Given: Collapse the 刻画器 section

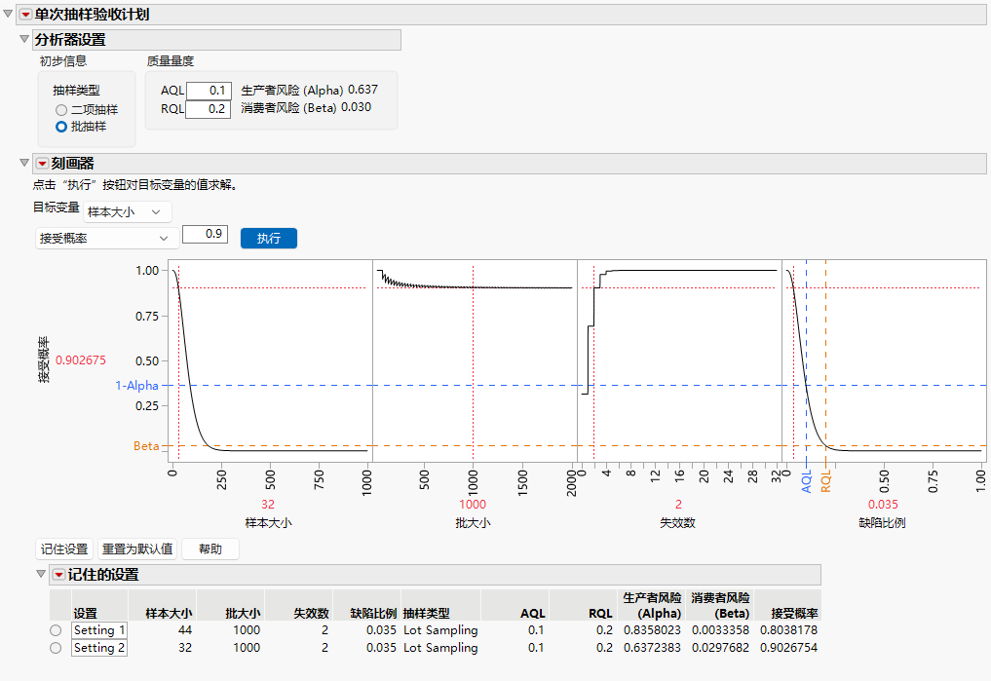Looking at the screenshot, I should pyautogui.click(x=24, y=163).
